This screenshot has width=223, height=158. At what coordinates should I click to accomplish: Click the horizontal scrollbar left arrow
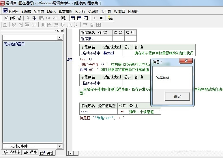[x=70, y=153]
